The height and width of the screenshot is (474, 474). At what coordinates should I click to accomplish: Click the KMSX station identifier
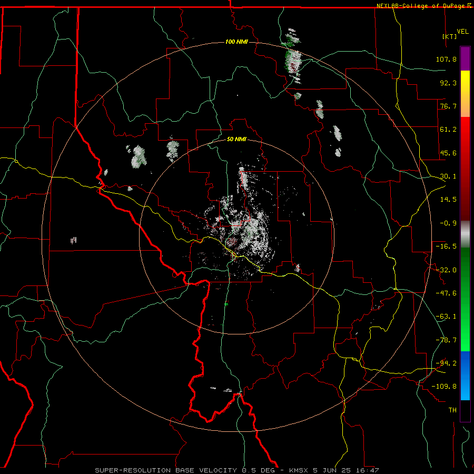coord(300,470)
